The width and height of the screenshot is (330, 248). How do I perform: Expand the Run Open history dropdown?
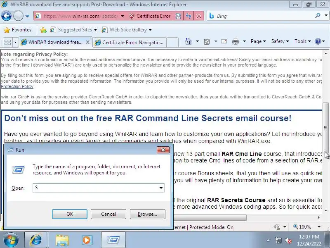tap(161, 188)
